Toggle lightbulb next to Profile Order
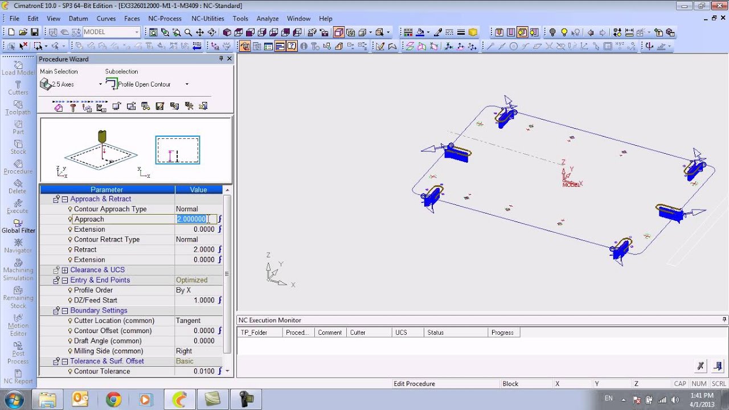 [70, 290]
